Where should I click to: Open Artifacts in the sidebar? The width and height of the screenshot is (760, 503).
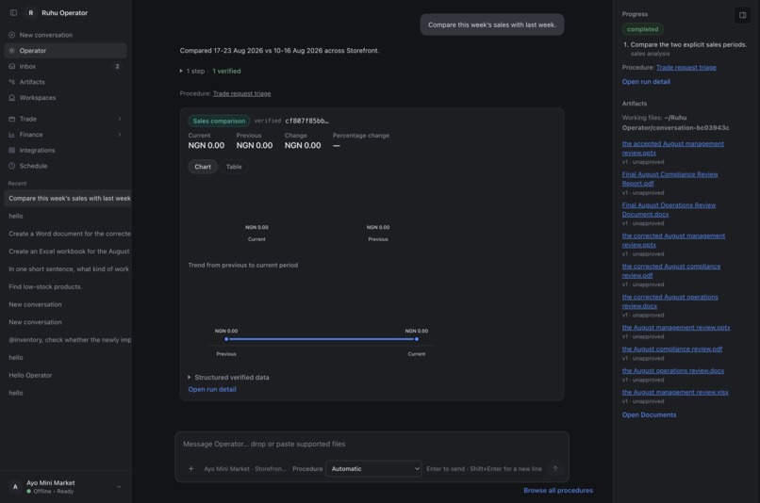[65, 82]
